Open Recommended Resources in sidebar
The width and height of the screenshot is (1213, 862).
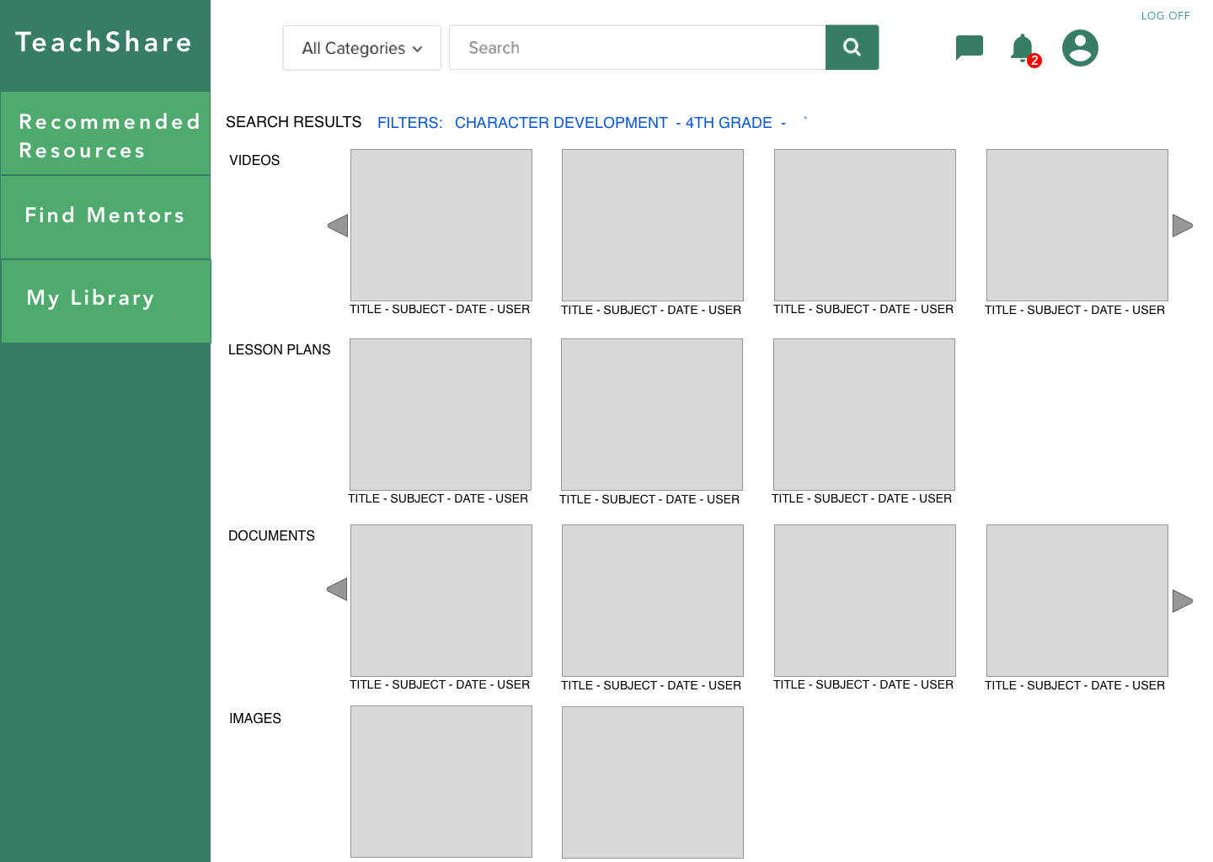pos(105,135)
